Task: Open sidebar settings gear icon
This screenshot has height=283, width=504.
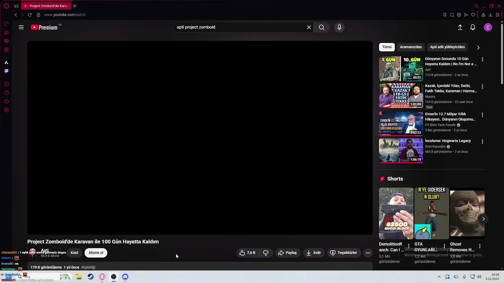Action: [6, 110]
